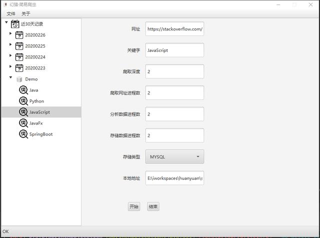The image size is (320, 238).
Task: Click the calendar icon next to 20200223
Action: [19, 68]
